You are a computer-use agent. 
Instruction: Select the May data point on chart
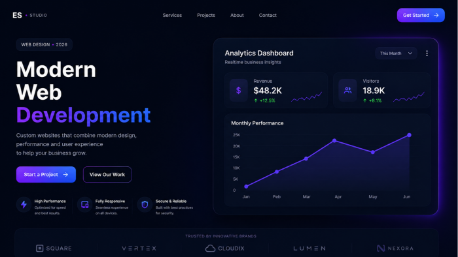click(373, 152)
